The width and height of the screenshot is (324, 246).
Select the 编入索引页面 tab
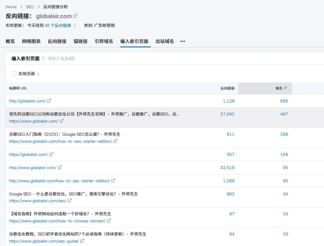(134, 41)
